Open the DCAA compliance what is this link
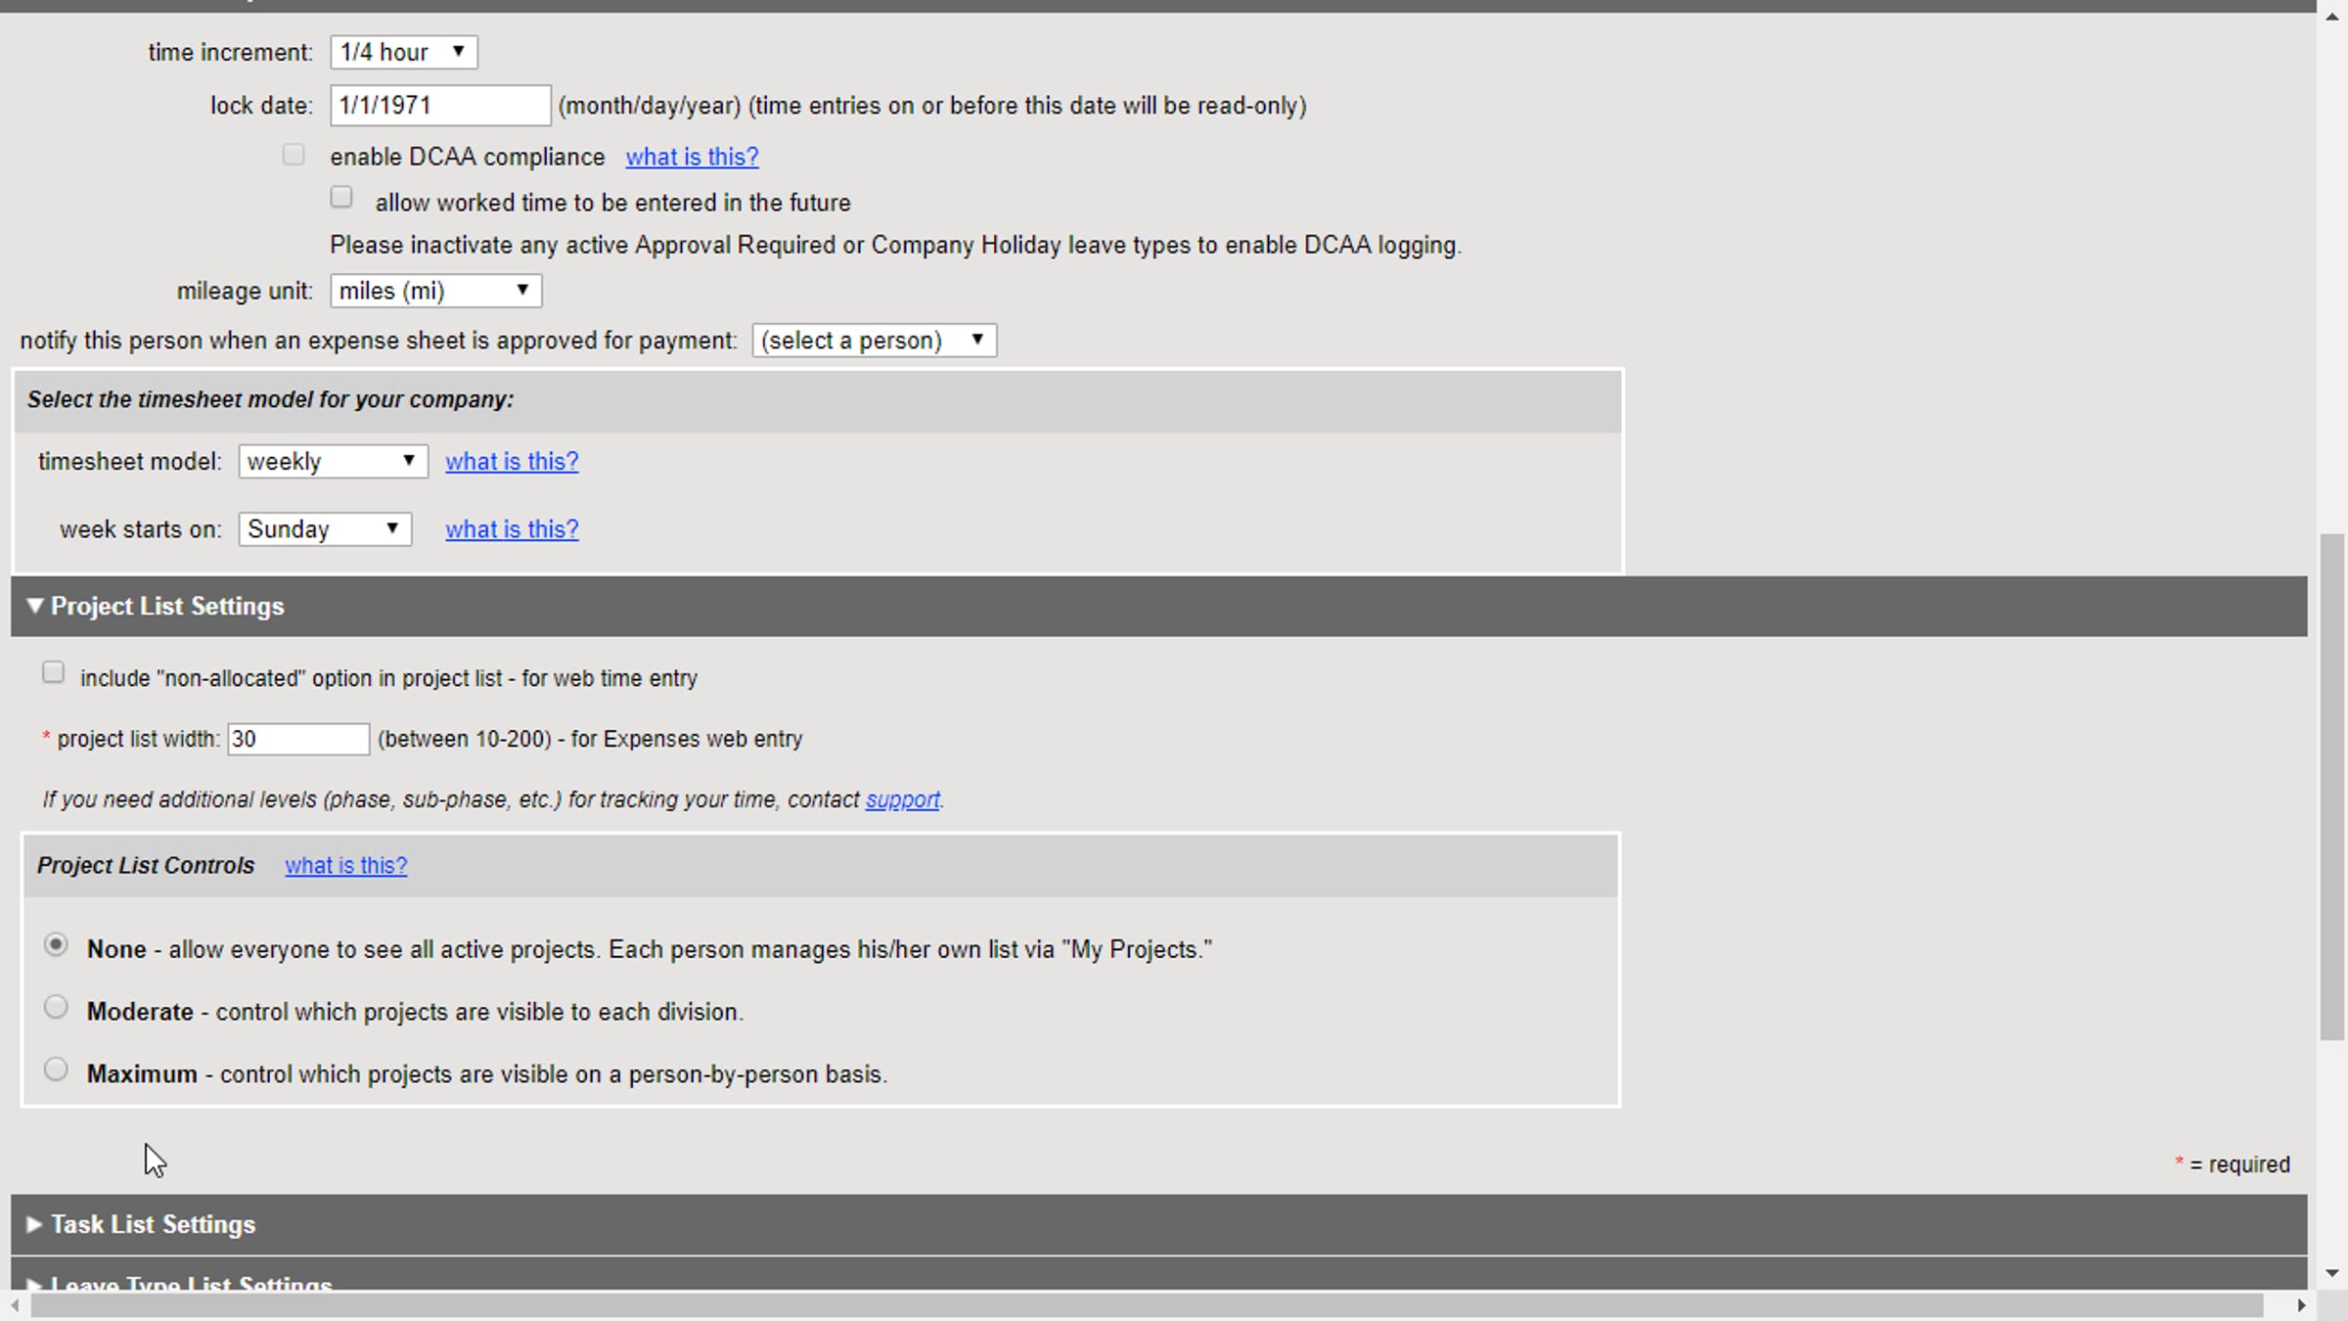Image resolution: width=2348 pixels, height=1321 pixels. pyautogui.click(x=692, y=157)
